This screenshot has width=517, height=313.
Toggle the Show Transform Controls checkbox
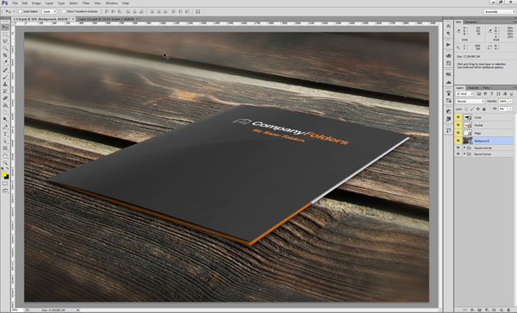pyautogui.click(x=64, y=11)
